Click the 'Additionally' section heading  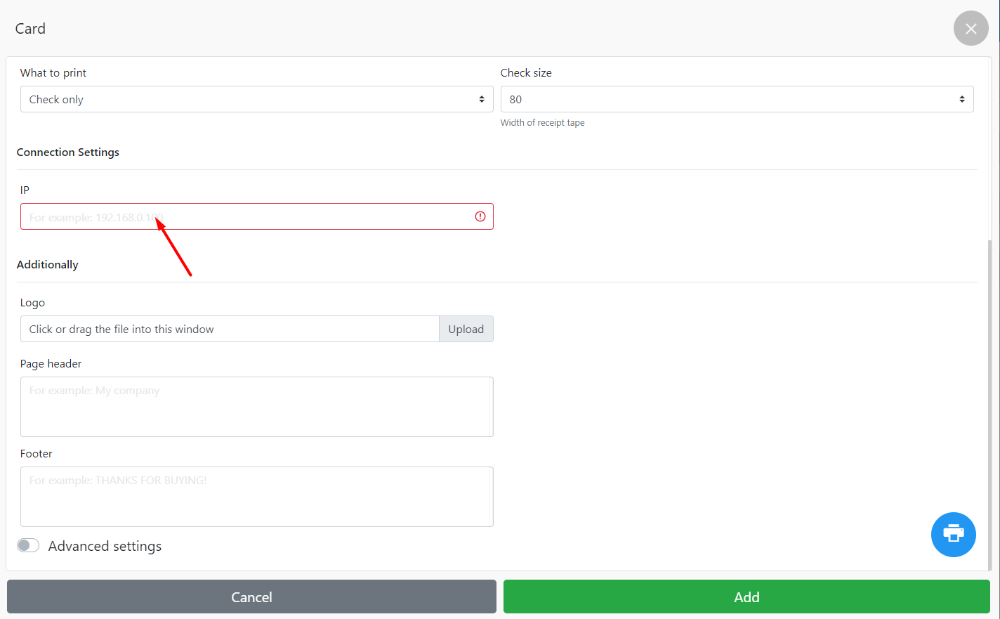(48, 264)
